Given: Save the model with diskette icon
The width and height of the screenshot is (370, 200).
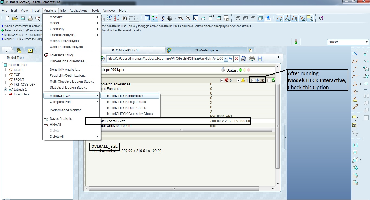Looking at the screenshot, I should tap(23, 18).
